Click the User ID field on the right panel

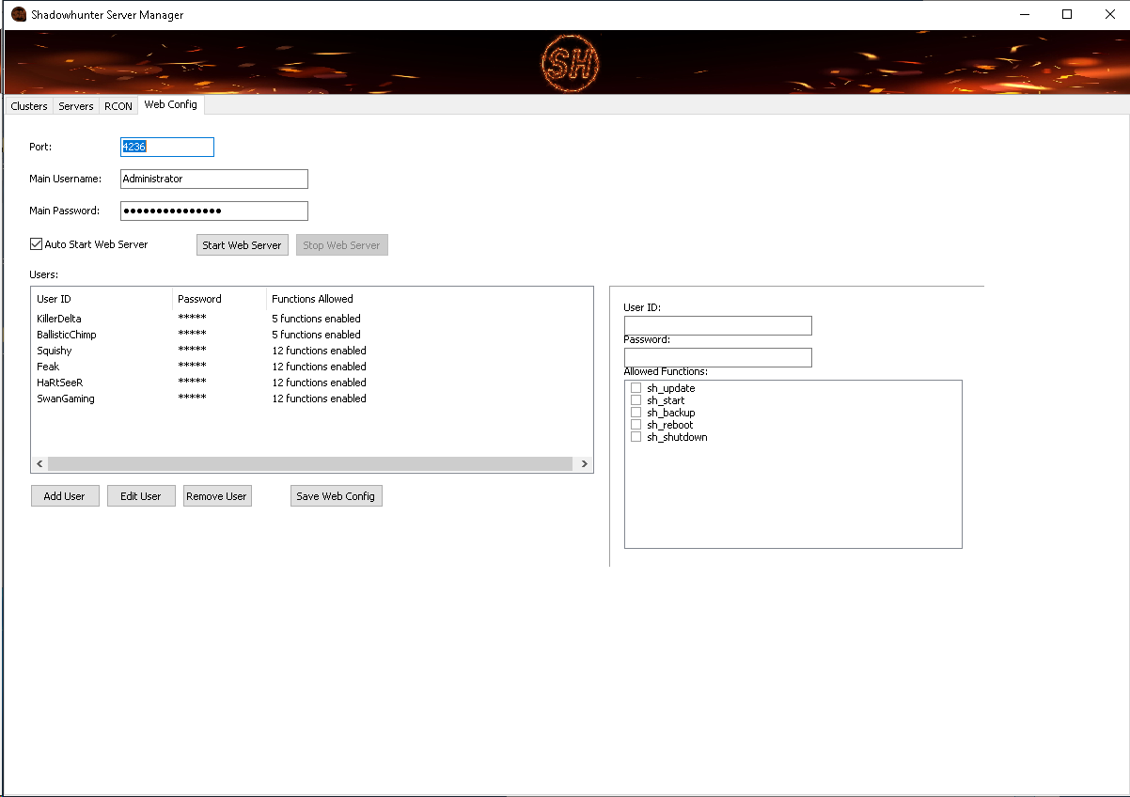pyautogui.click(x=717, y=325)
